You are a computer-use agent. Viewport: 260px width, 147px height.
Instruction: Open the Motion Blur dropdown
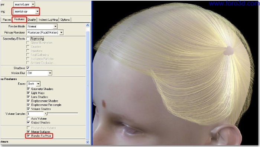39,73
